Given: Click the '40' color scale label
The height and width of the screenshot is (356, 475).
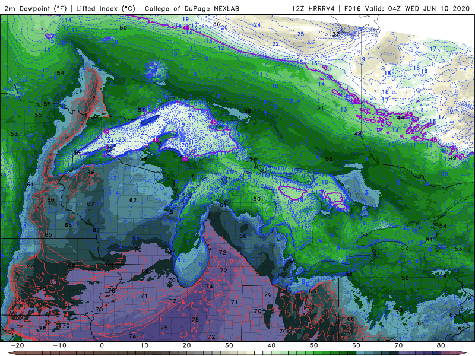Looking at the screenshot, I should coord(271,345).
